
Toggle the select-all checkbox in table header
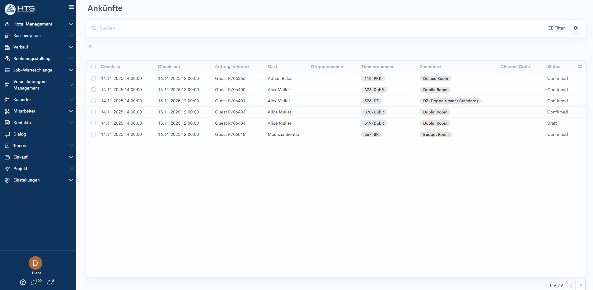tap(94, 67)
